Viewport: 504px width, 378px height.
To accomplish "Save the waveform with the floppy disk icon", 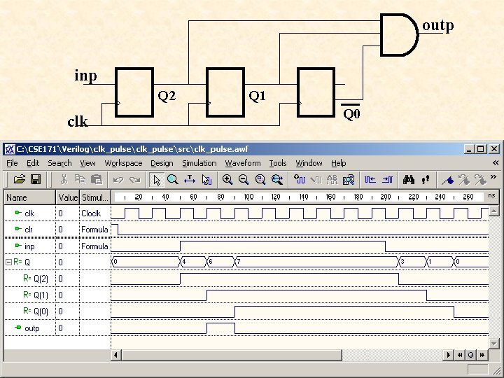I will coord(36,179).
